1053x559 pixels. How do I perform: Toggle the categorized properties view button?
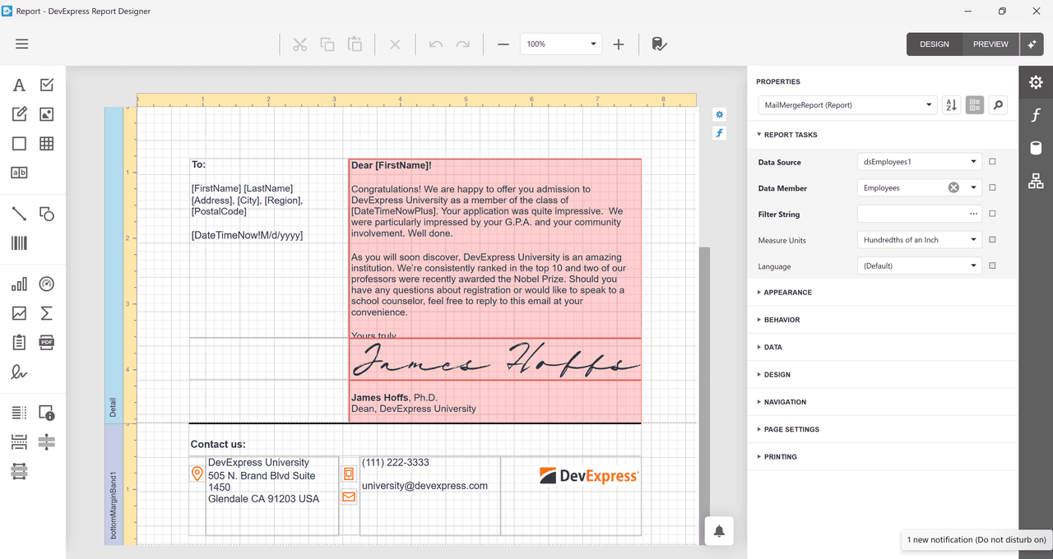click(x=975, y=105)
